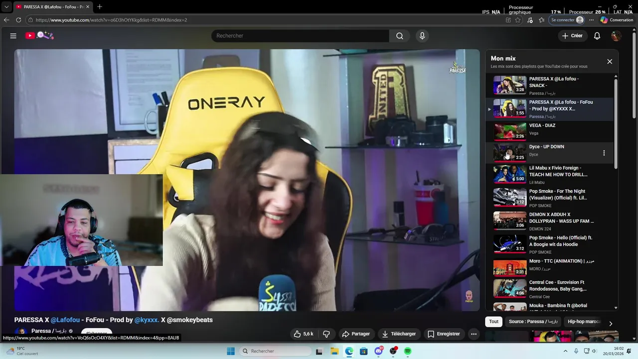The image size is (638, 359).
Task: Open the browser extensions grid icon
Action: [x=508, y=20]
